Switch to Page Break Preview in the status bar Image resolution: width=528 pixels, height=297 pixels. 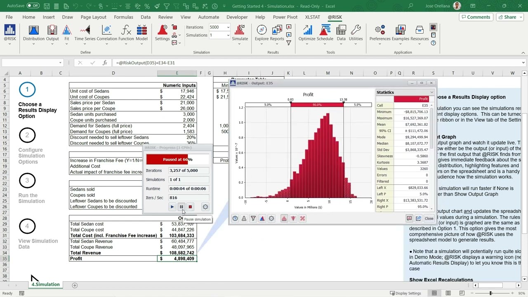tap(462, 293)
